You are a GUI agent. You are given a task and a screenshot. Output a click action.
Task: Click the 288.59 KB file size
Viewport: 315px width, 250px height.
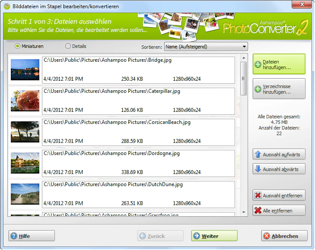pyautogui.click(x=132, y=141)
